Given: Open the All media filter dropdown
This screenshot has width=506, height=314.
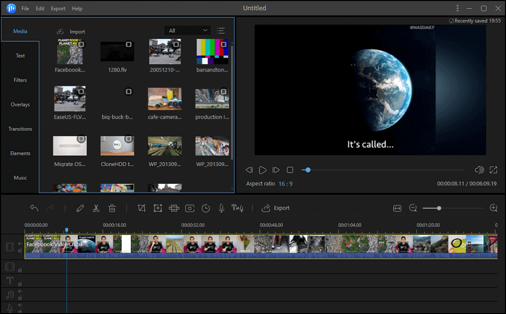Looking at the screenshot, I should pyautogui.click(x=188, y=30).
